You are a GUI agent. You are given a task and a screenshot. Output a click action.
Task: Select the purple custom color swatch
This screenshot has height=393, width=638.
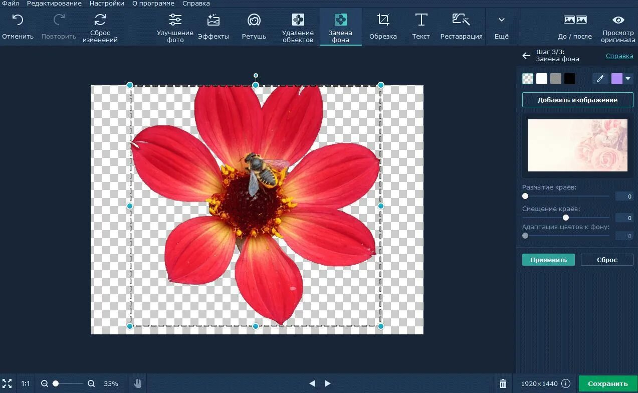pyautogui.click(x=617, y=79)
